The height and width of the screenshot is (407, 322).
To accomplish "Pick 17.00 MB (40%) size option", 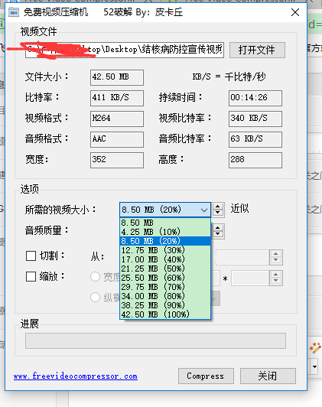I will point(165,259).
